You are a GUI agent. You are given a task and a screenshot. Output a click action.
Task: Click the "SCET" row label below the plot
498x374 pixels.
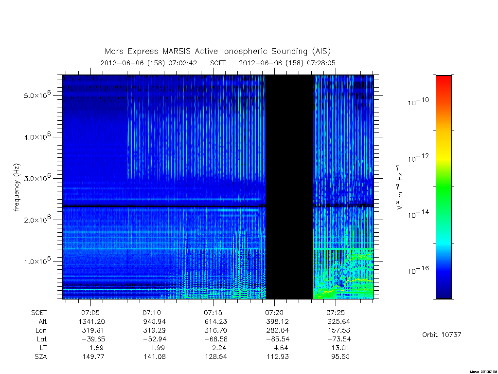point(39,313)
